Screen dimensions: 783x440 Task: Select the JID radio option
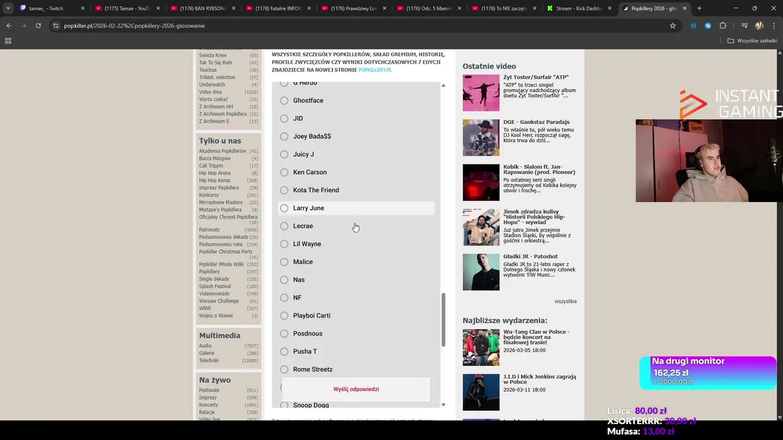(284, 119)
